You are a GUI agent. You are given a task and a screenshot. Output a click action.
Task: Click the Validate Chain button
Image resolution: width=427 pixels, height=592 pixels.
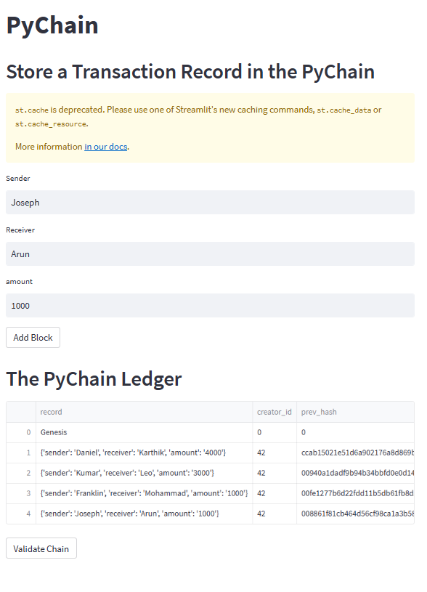(x=41, y=548)
